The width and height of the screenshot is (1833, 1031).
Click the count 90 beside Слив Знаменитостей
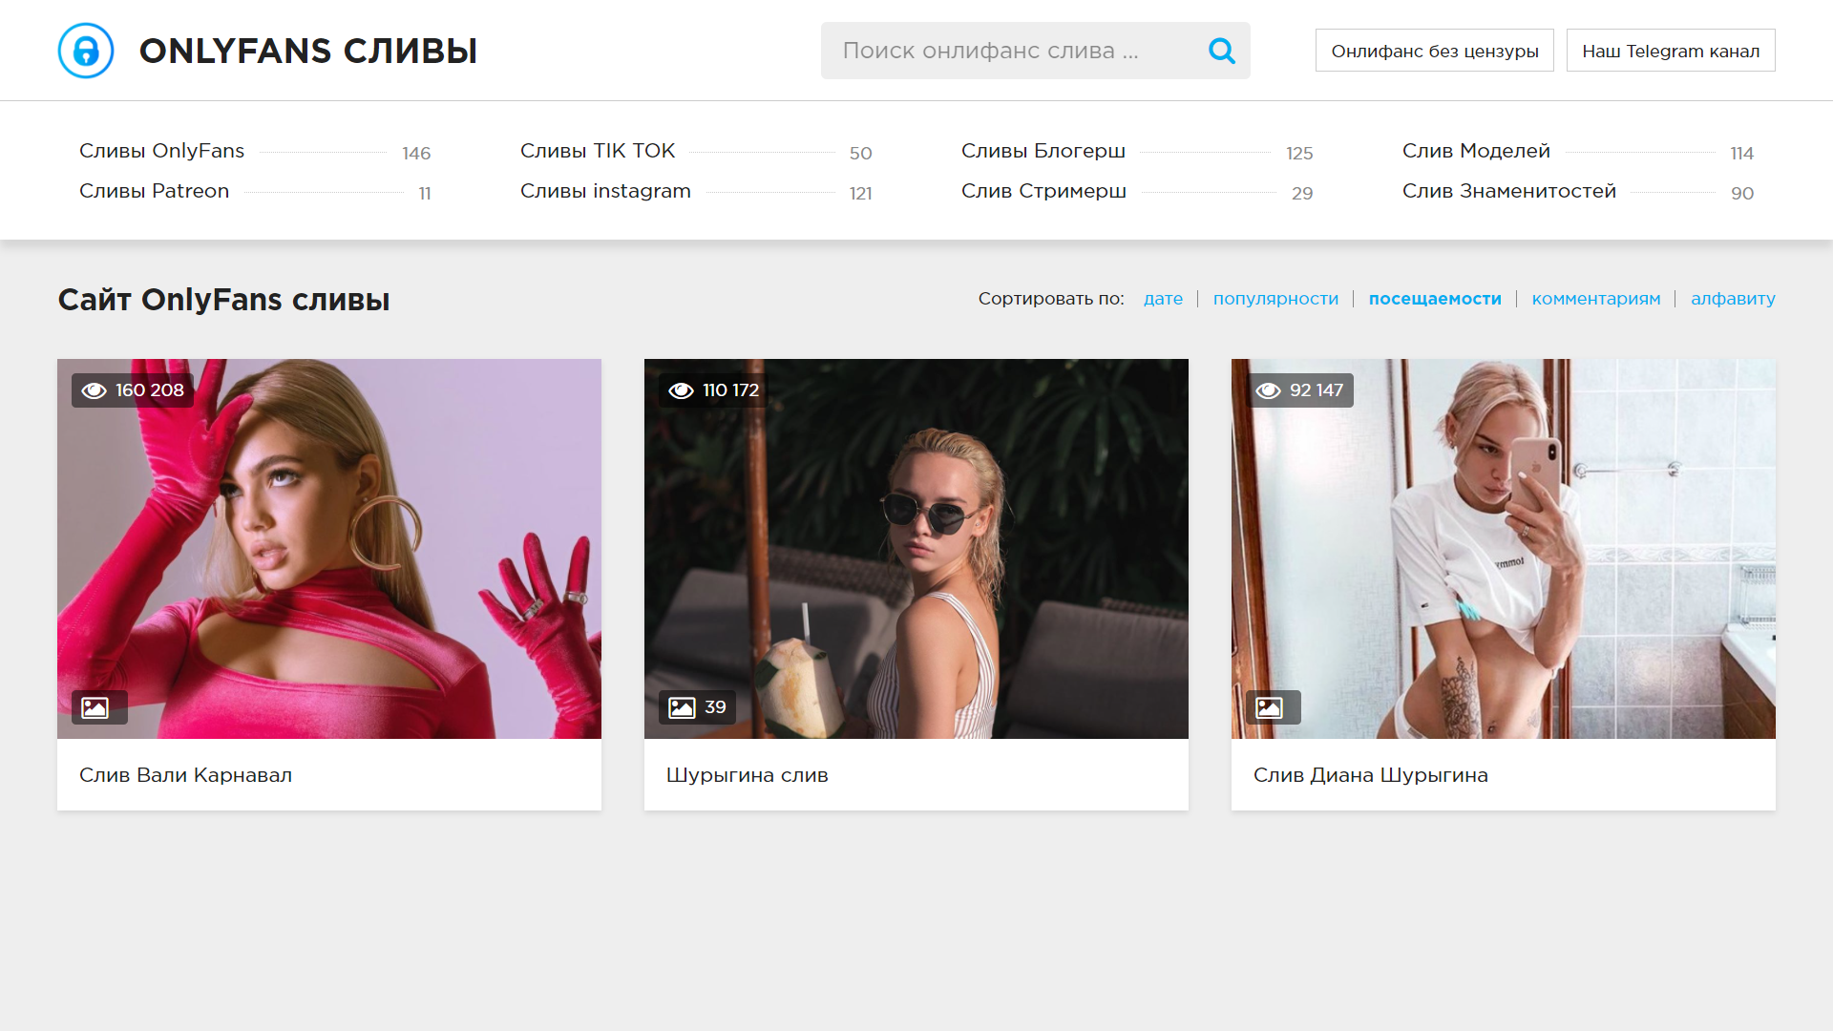(x=1742, y=193)
